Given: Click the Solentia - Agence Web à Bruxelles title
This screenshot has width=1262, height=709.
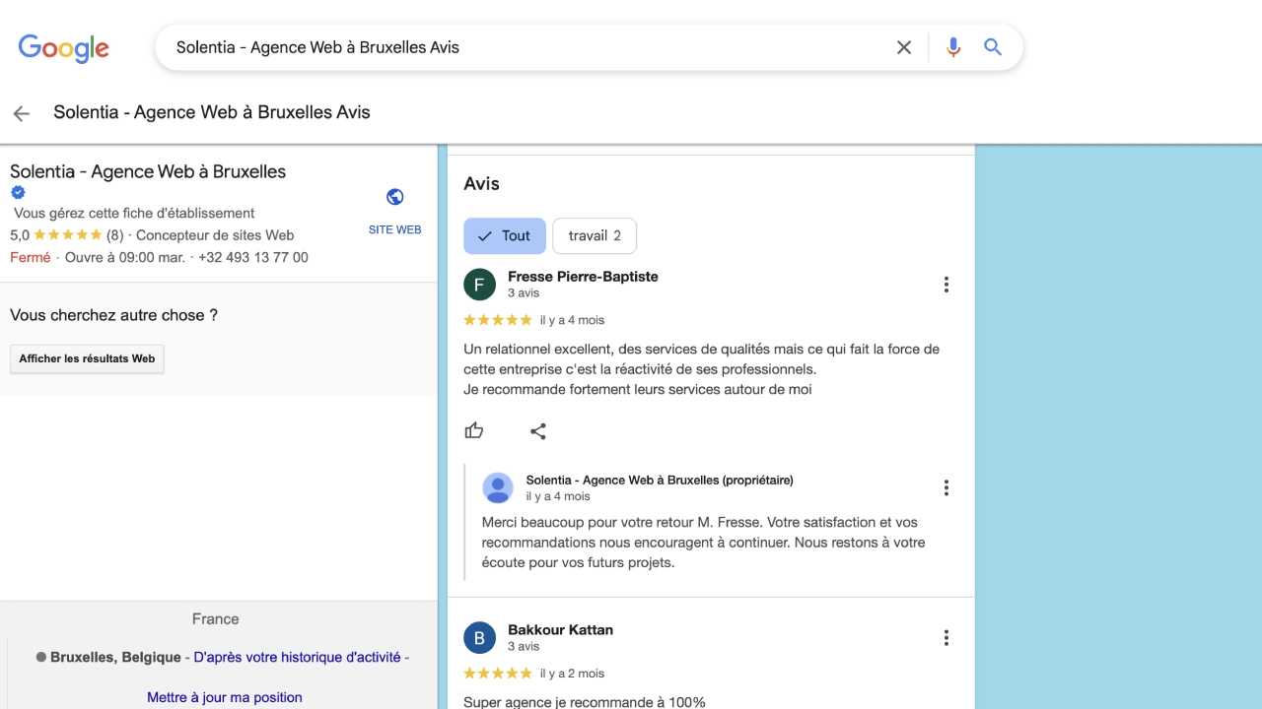Looking at the screenshot, I should click(x=148, y=171).
